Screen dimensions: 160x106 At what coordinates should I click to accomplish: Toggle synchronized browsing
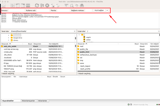point(77,5)
